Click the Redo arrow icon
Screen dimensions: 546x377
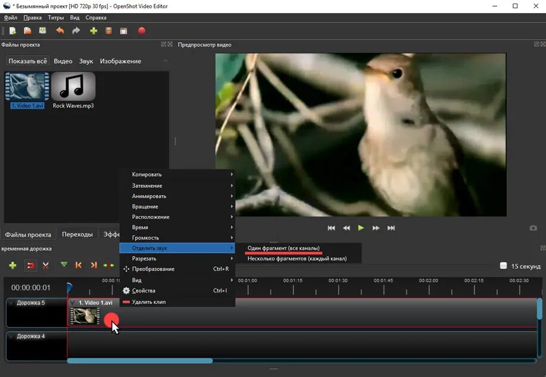[x=76, y=31]
